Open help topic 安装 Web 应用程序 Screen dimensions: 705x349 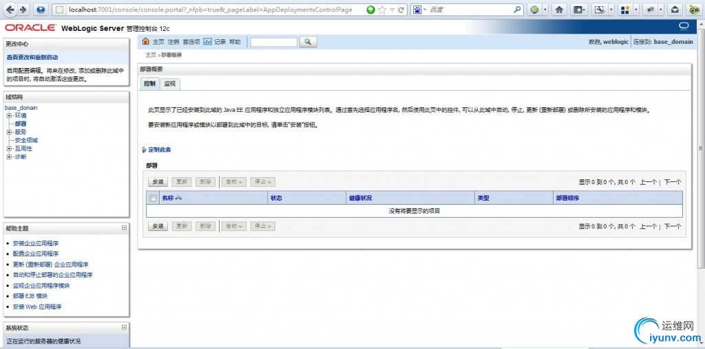point(37,307)
